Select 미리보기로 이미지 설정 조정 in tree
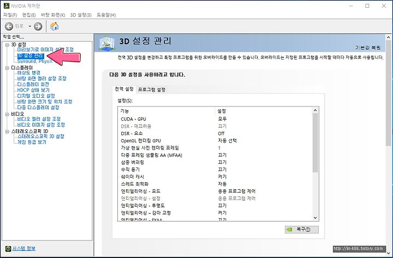This screenshot has width=393, height=258. (x=45, y=50)
